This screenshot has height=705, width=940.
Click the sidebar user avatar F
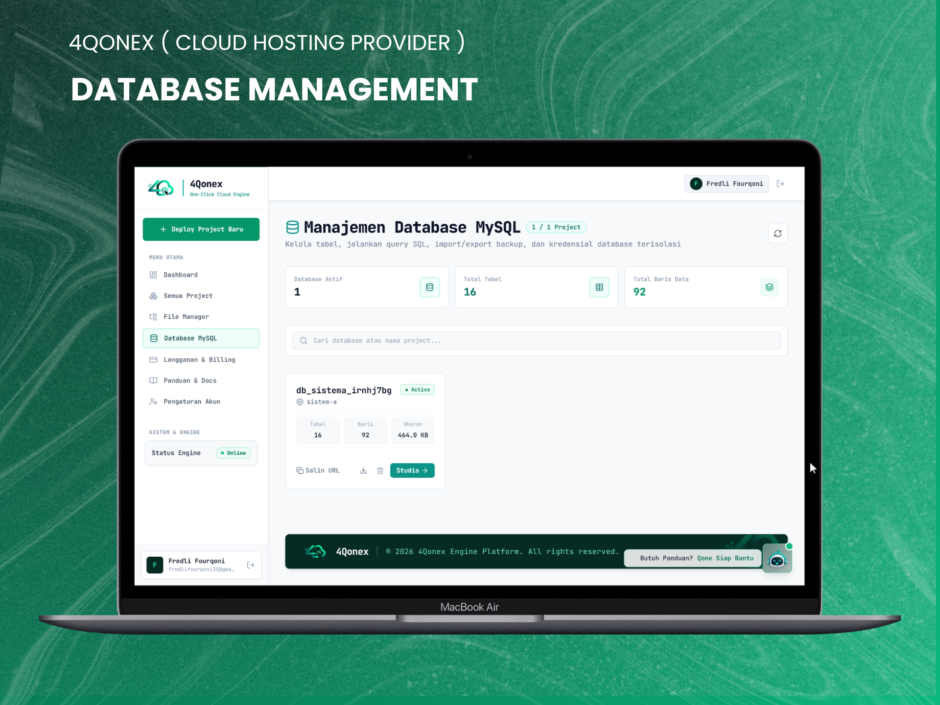[155, 565]
